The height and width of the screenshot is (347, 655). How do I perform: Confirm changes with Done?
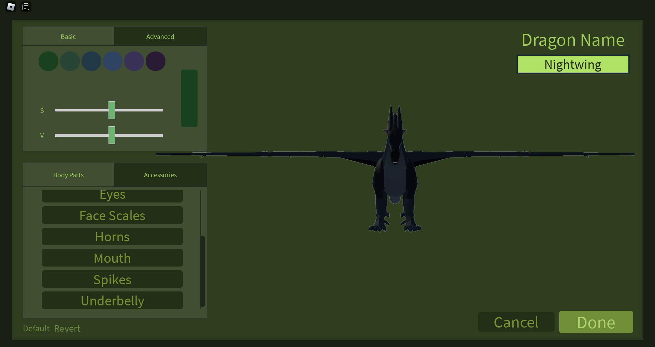click(x=596, y=322)
